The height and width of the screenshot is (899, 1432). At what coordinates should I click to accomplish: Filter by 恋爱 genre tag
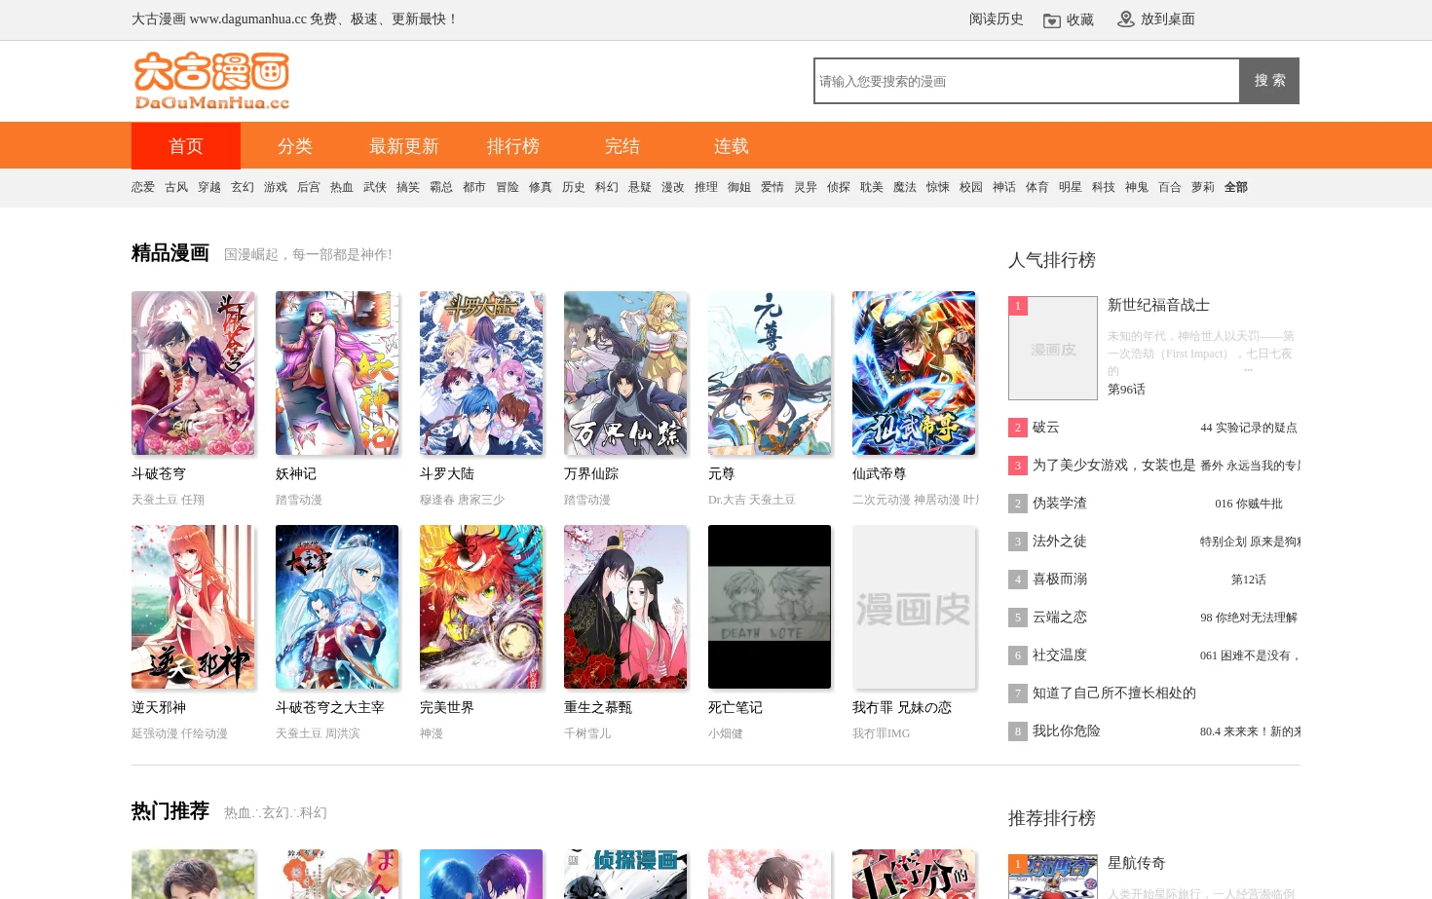coord(143,187)
